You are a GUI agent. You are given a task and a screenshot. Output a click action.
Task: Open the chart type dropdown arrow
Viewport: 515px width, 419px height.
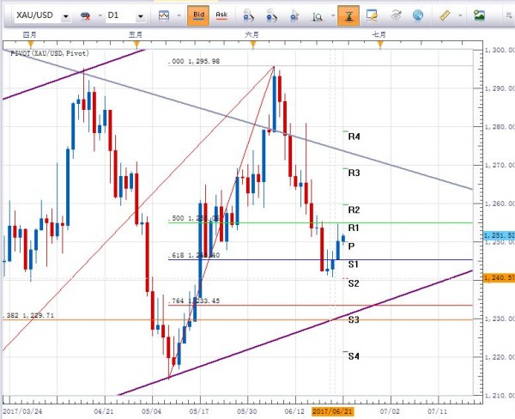coord(179,15)
